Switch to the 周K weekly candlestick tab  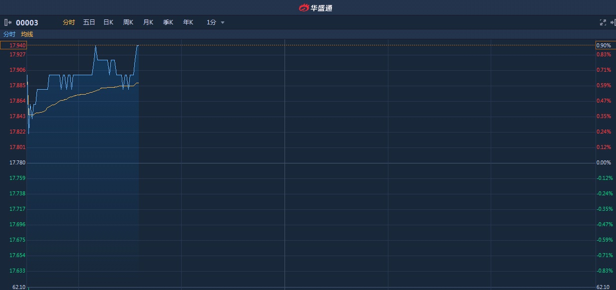pyautogui.click(x=128, y=22)
